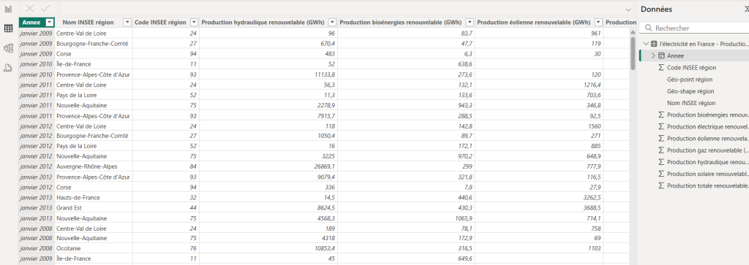Open the Table view icon
Screen dimensions: 749x265
point(7,28)
